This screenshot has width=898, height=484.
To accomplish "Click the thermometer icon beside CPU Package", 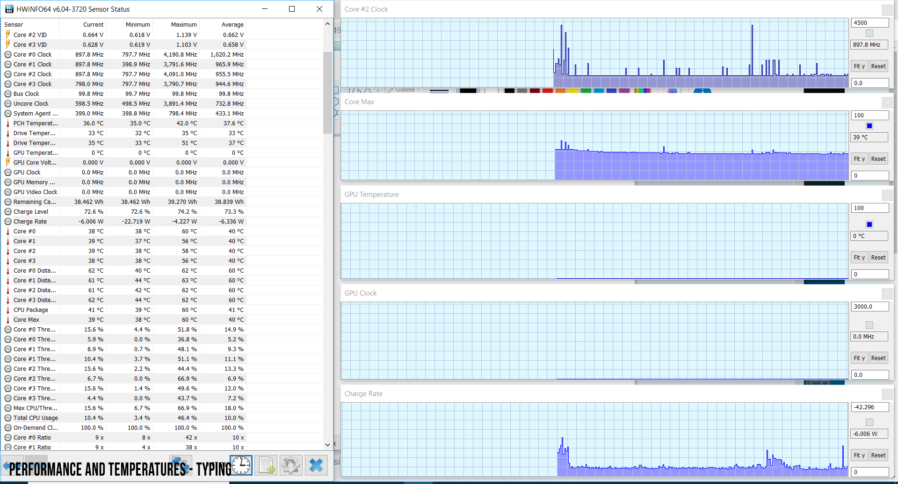I will click(7, 310).
